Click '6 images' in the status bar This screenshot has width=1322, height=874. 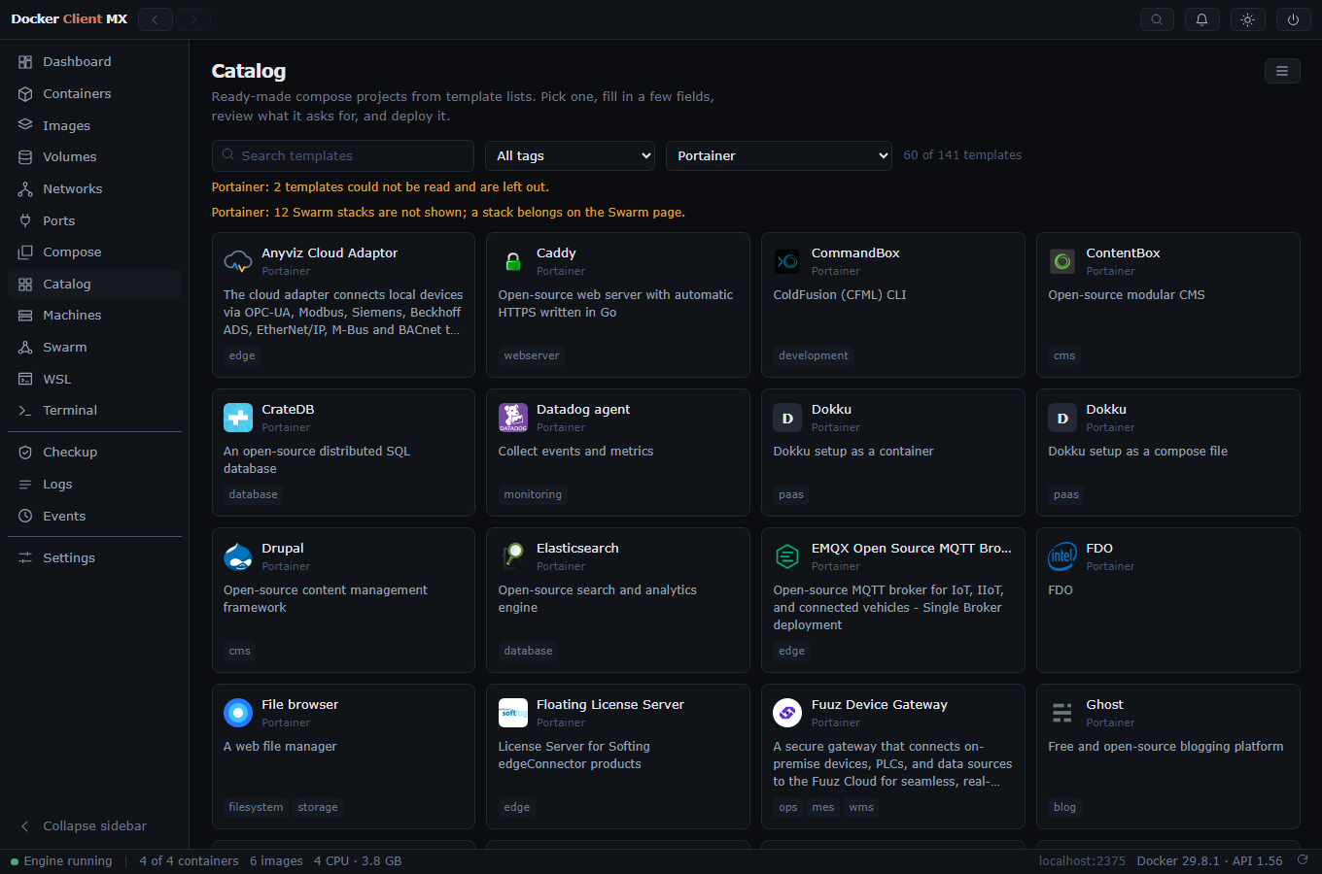point(276,861)
